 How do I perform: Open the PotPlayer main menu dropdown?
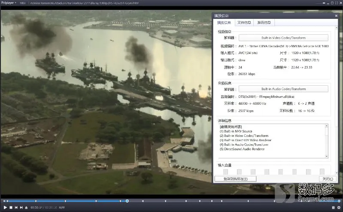click(9, 3)
